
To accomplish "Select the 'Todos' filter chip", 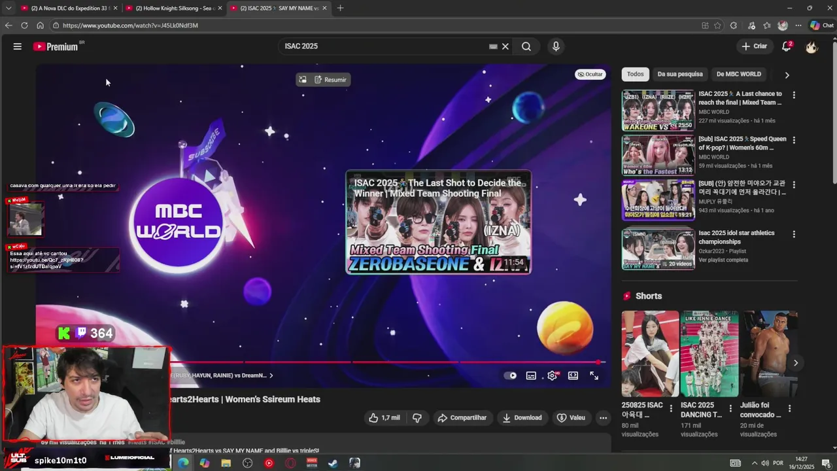I will coord(635,74).
